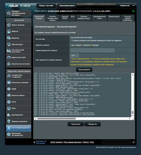Click the remote log port field 514
This screenshot has height=155, width=141.
coord(75,56)
